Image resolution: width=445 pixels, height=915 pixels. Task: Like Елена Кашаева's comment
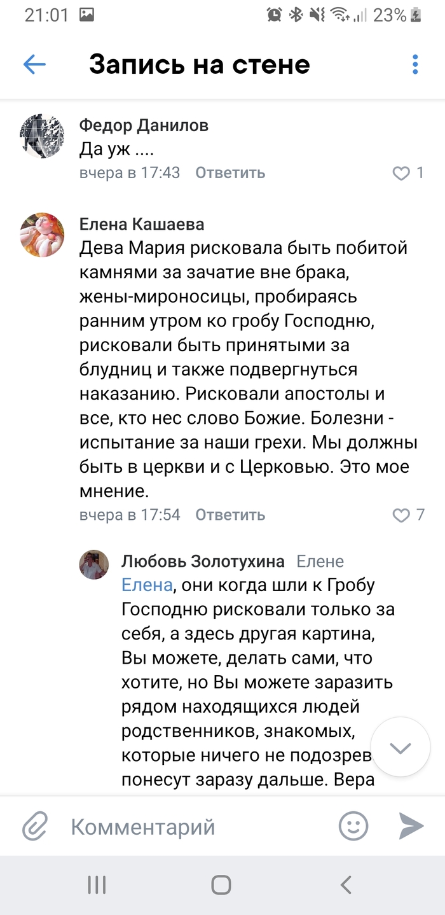(401, 515)
